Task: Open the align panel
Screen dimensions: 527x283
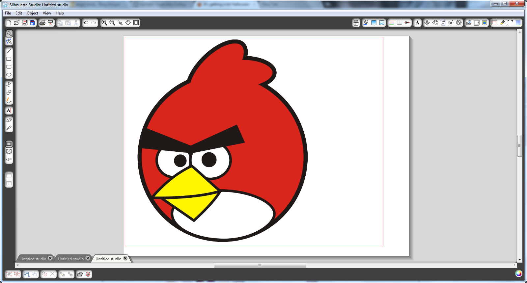Action: (x=451, y=23)
